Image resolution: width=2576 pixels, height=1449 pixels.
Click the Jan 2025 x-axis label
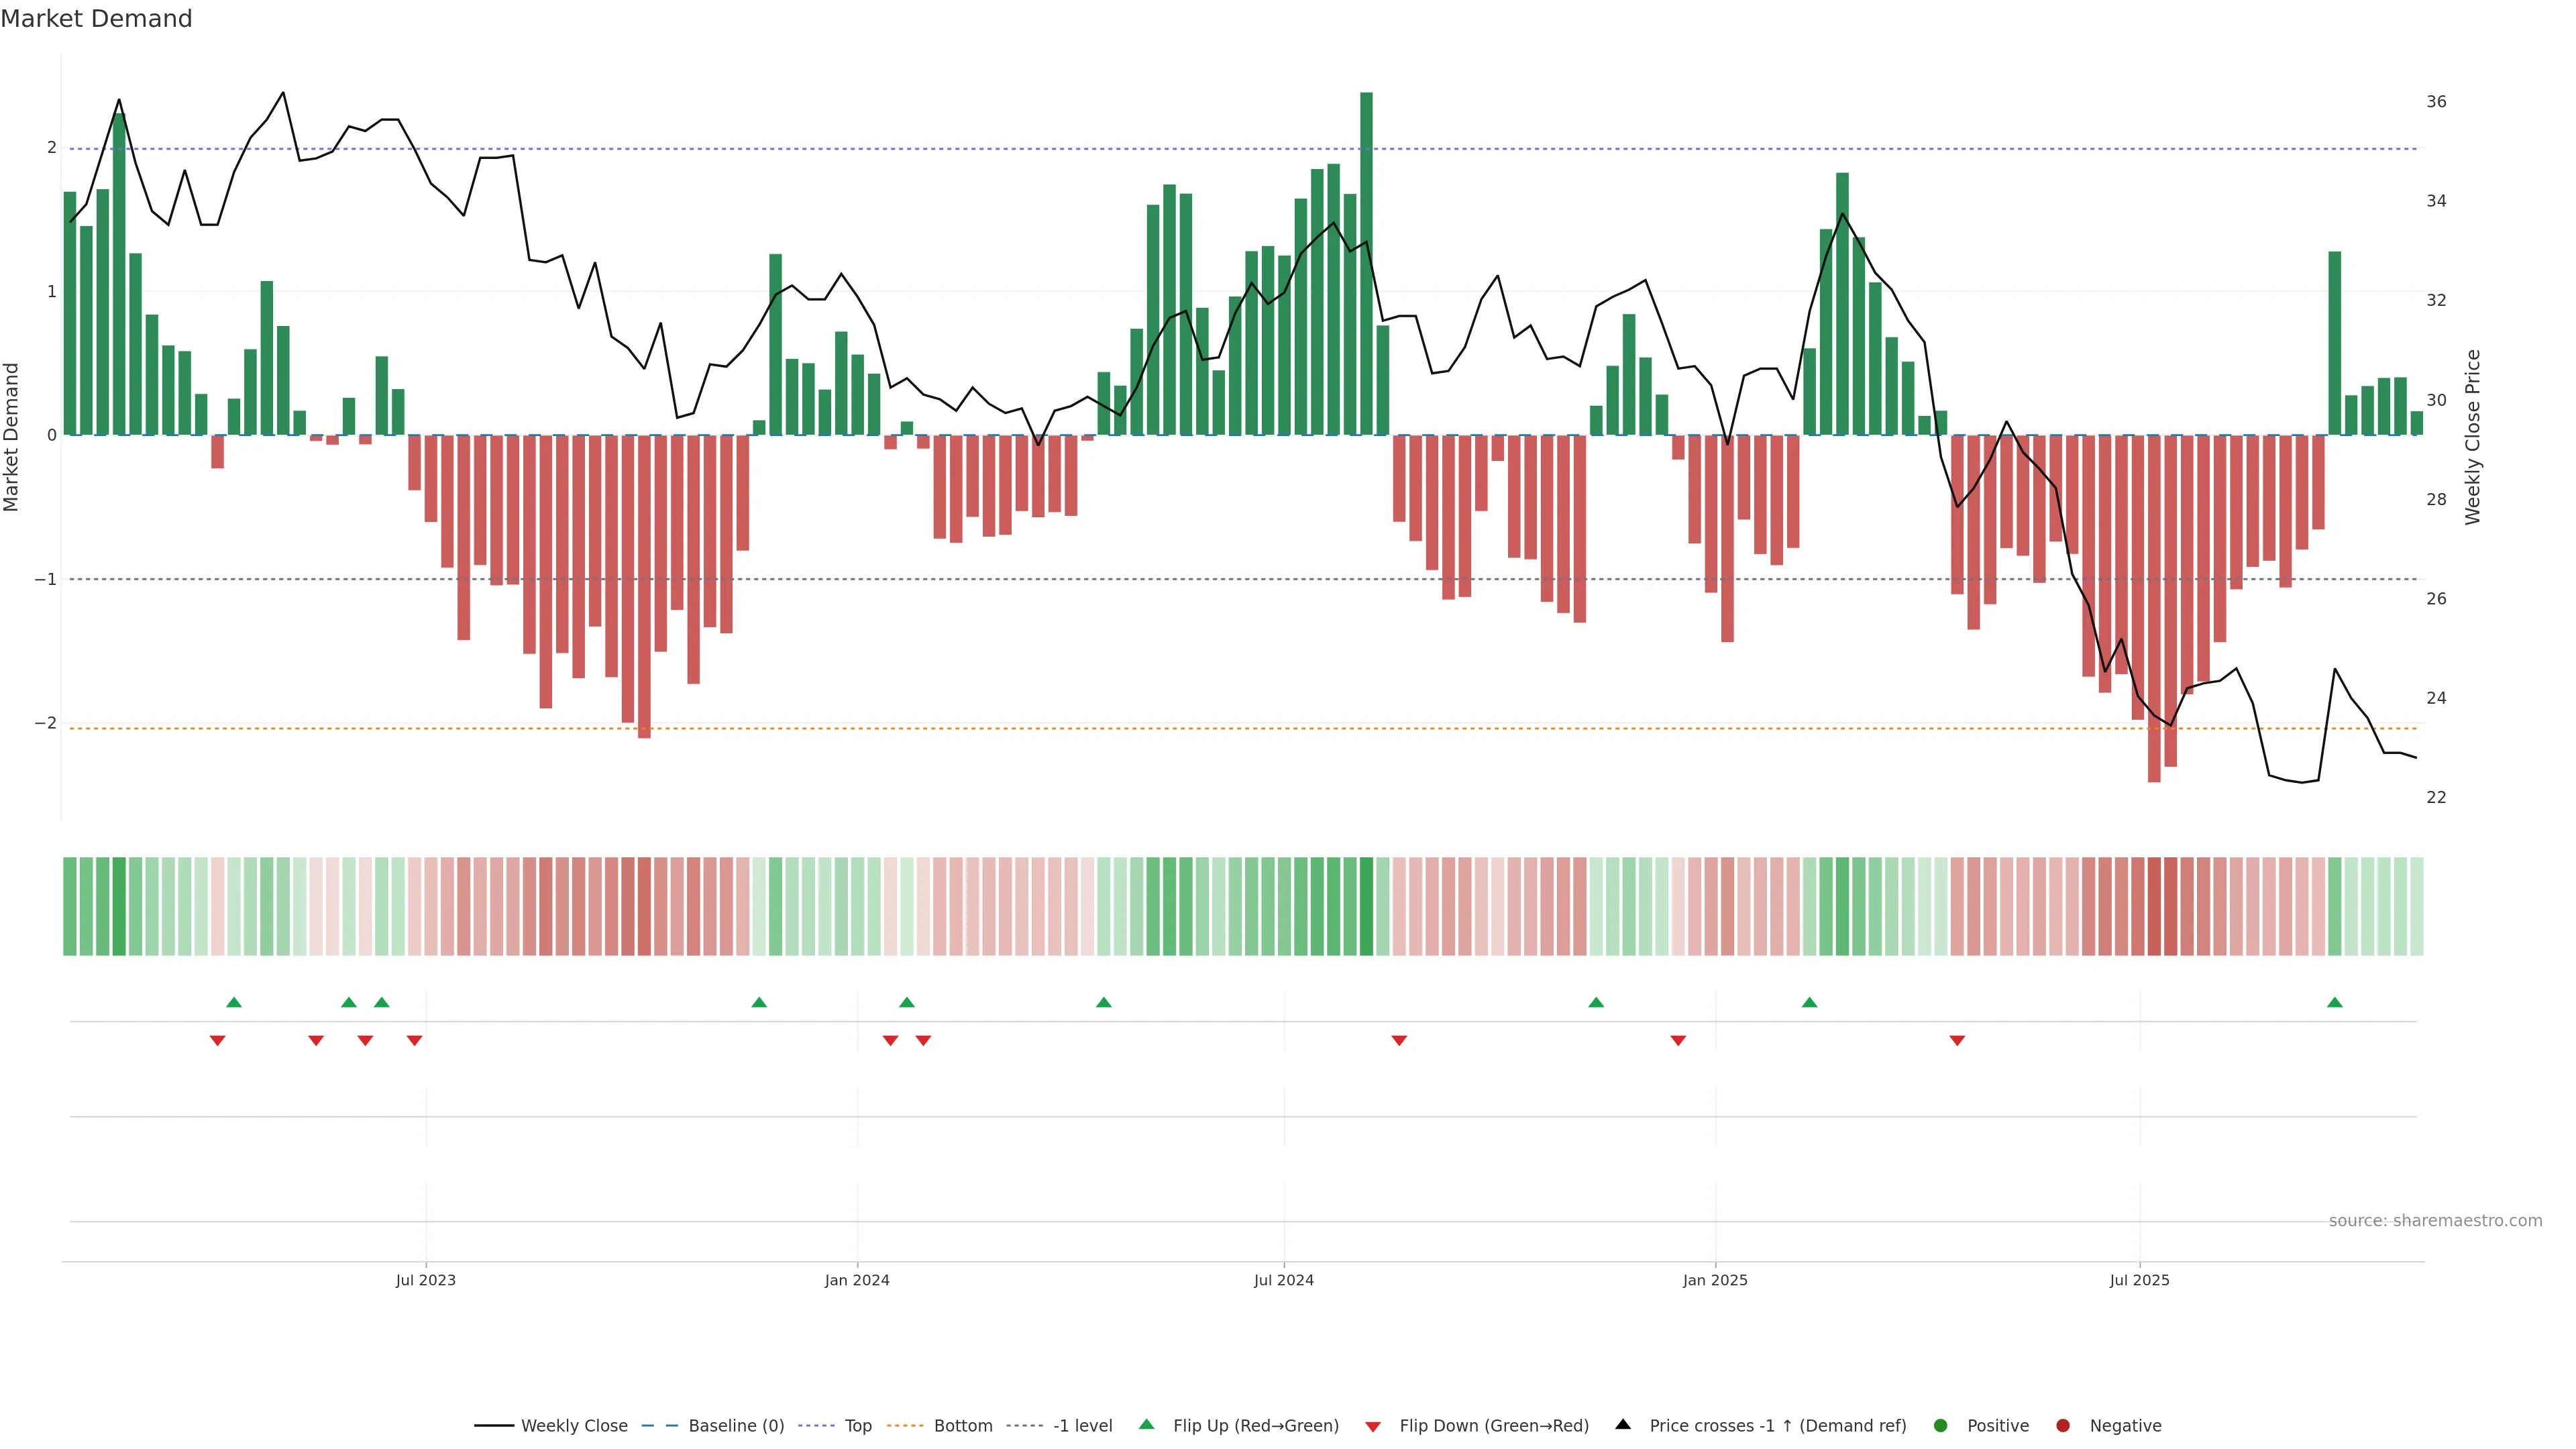[1715, 1280]
